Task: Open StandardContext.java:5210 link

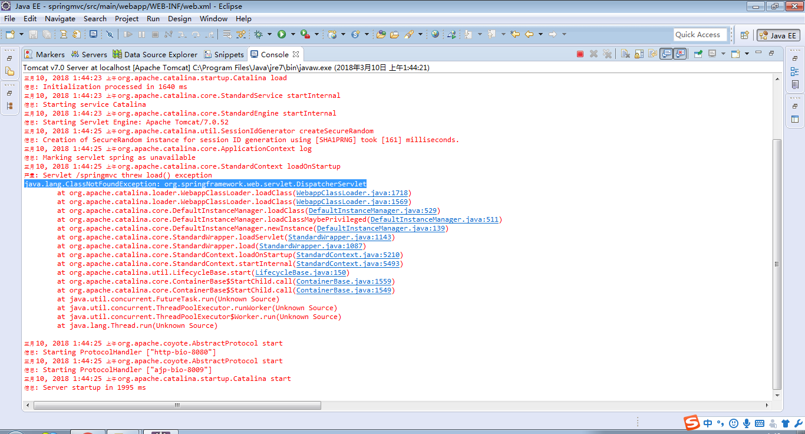Action: (x=348, y=255)
